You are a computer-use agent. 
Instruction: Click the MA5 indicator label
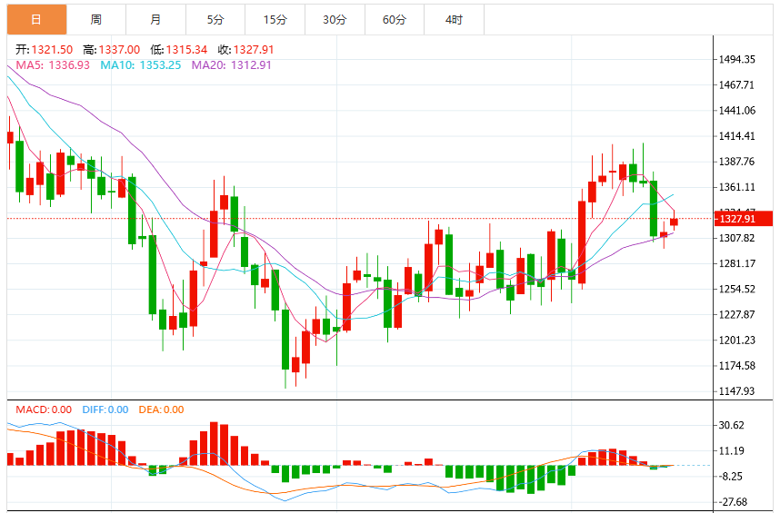[x=54, y=65]
